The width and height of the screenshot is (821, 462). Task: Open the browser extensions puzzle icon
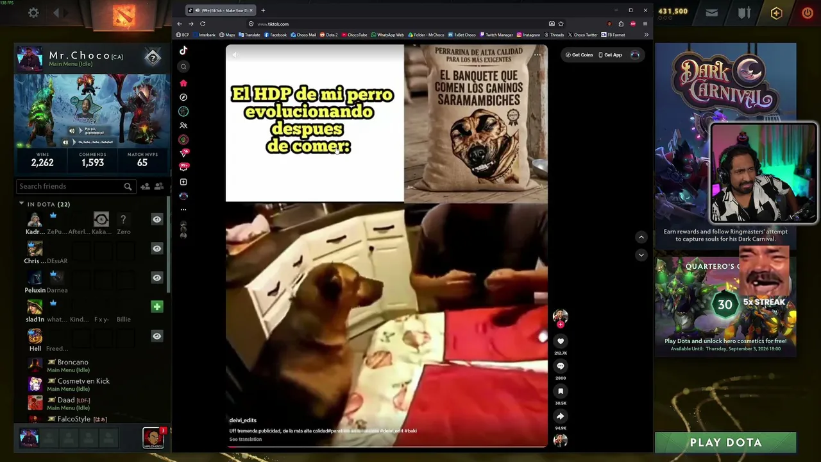621,24
